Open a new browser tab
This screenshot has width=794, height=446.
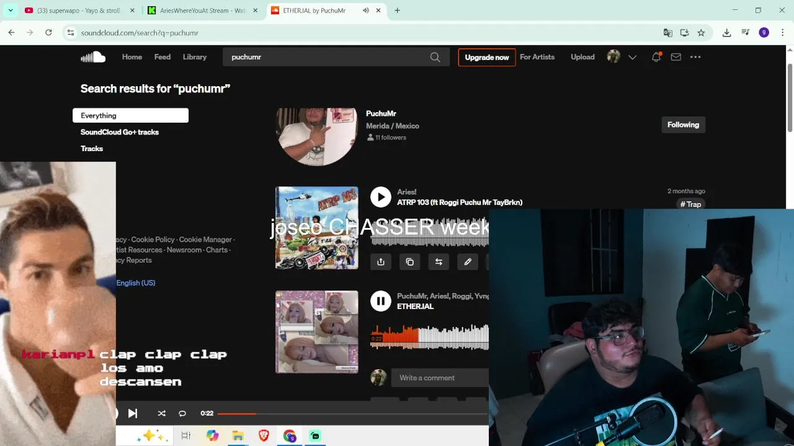[397, 11]
